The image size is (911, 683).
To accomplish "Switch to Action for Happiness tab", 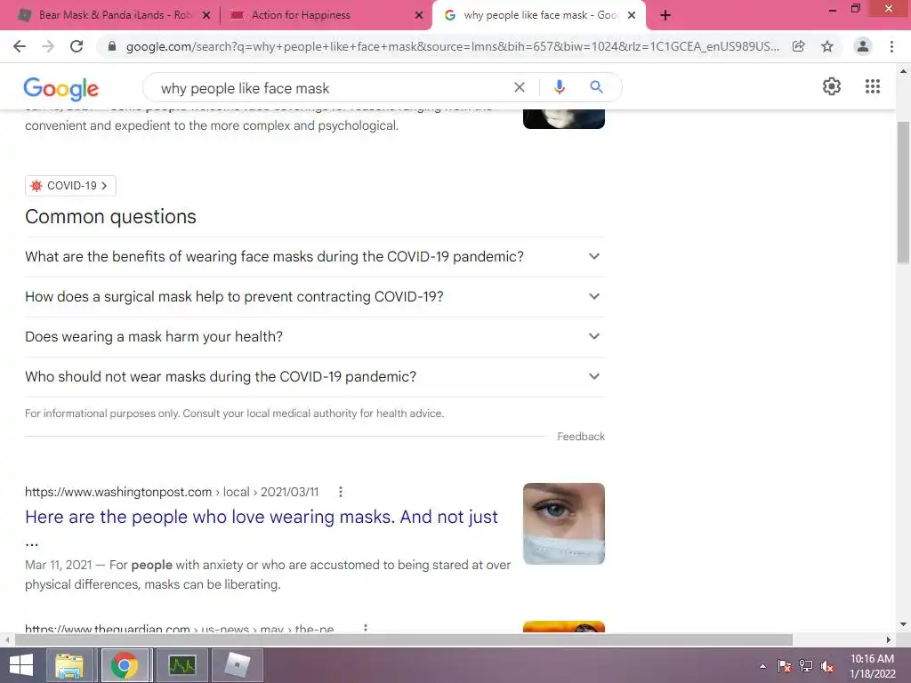I will [326, 15].
